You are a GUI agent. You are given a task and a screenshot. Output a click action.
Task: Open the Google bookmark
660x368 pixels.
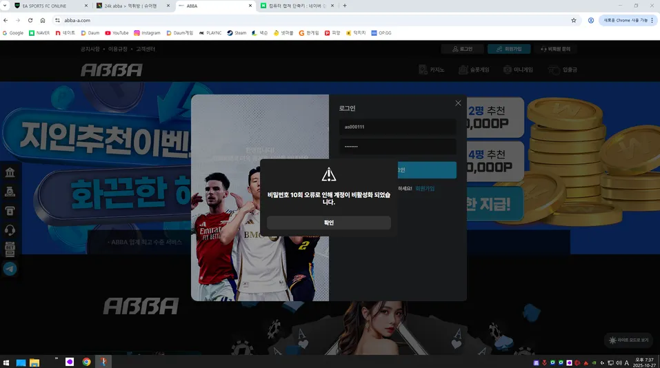(13, 33)
